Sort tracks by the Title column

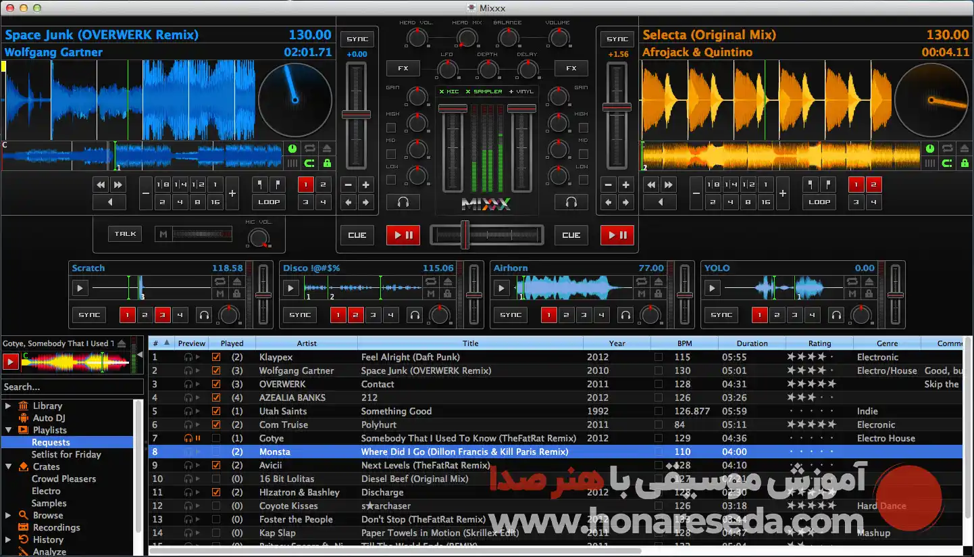(471, 343)
